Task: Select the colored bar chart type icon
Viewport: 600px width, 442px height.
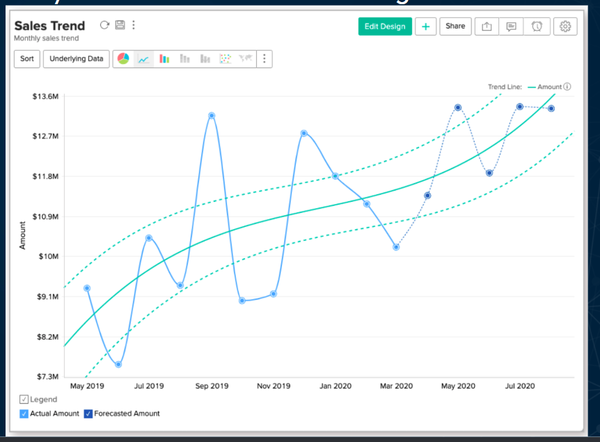Action: tap(164, 59)
